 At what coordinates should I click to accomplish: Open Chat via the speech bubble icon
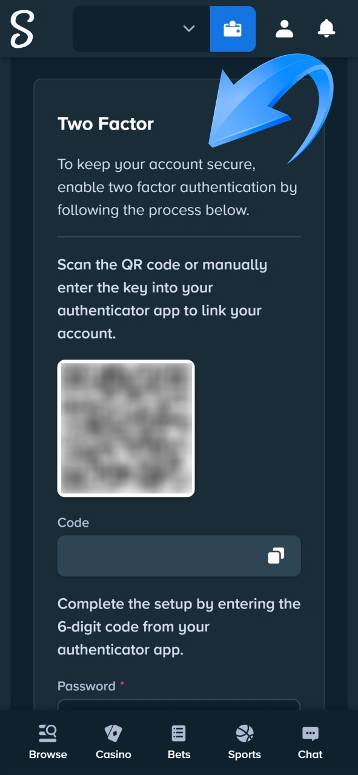point(310,732)
